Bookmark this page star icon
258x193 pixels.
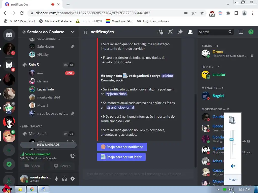pos(202,13)
